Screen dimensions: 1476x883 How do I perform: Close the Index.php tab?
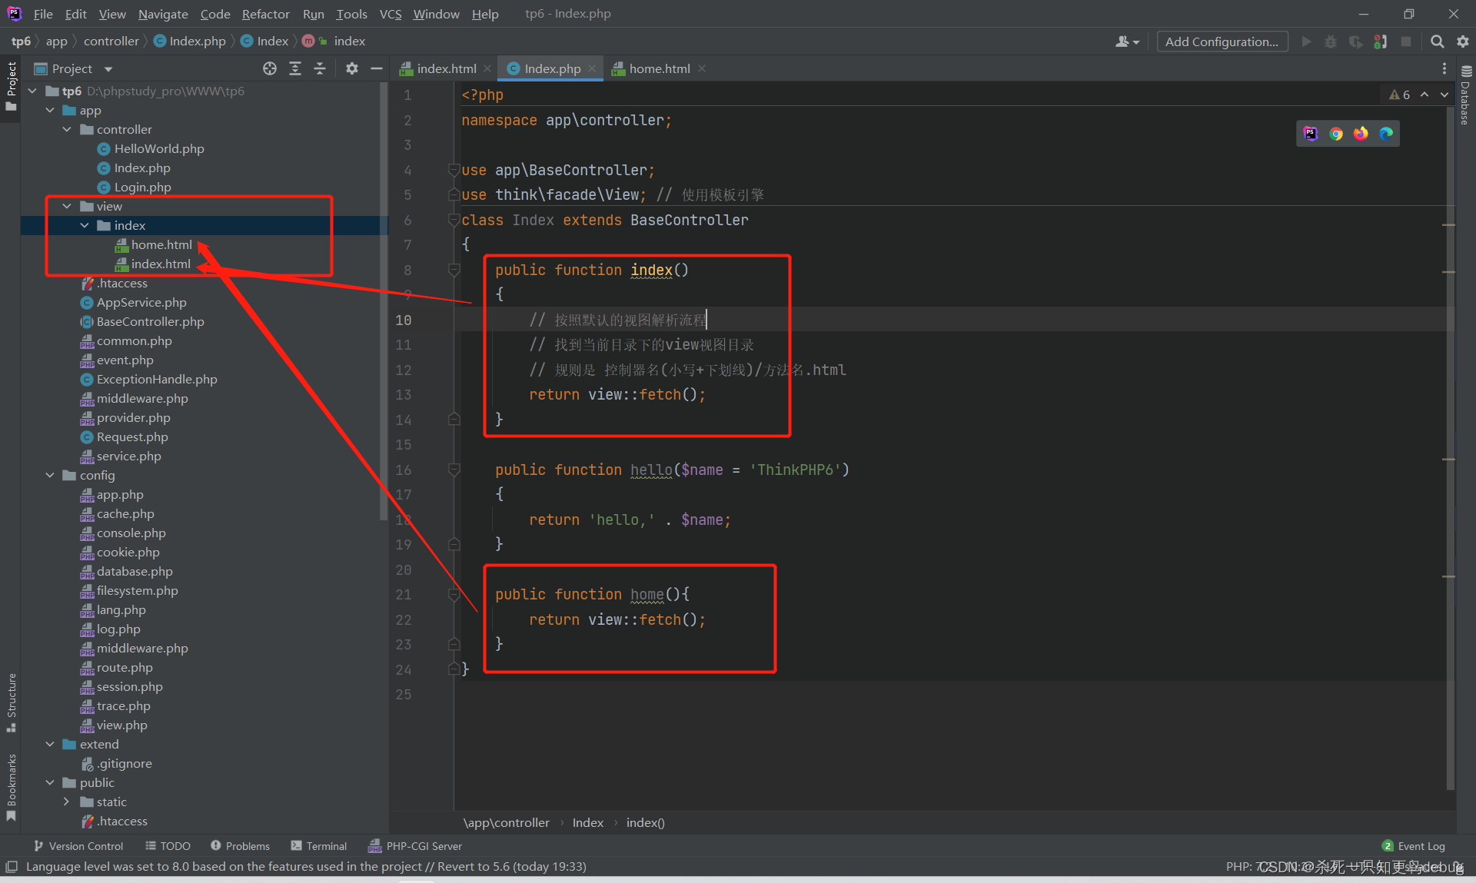tap(592, 68)
